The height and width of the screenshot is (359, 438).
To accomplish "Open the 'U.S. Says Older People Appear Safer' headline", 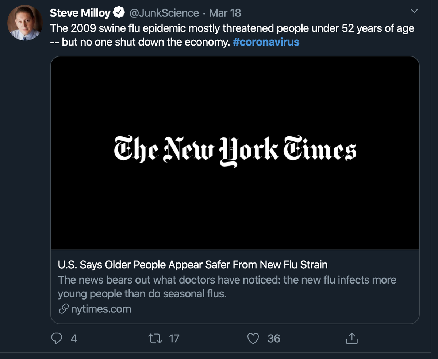I will pos(193,264).
